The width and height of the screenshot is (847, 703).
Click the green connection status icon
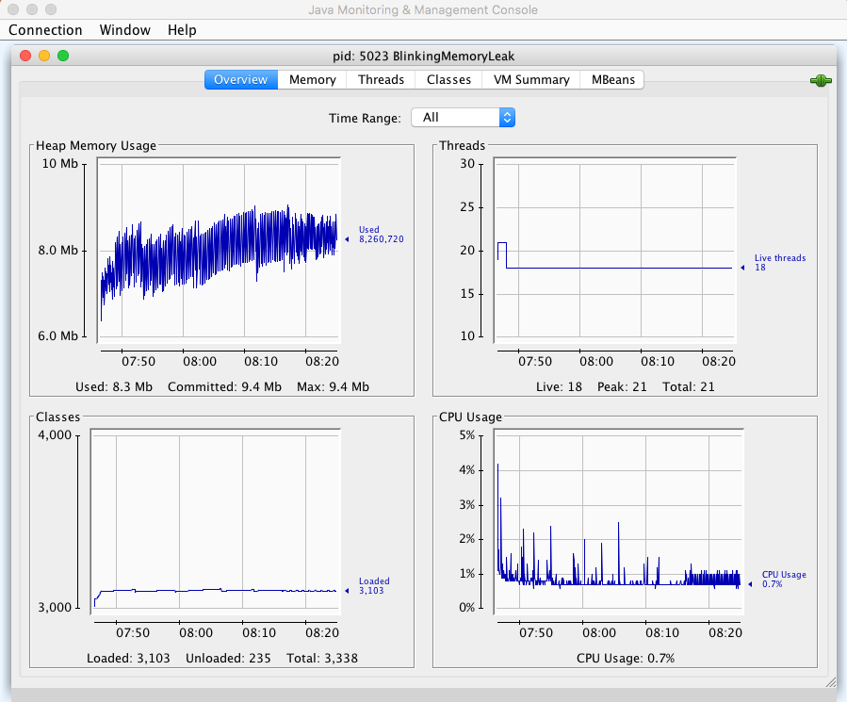(x=820, y=81)
